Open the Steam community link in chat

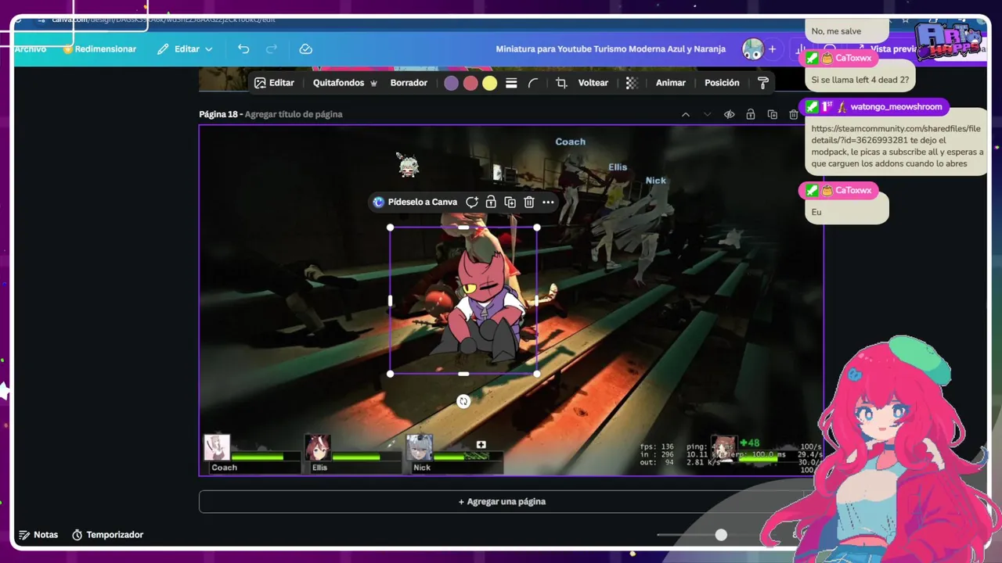[x=896, y=134]
